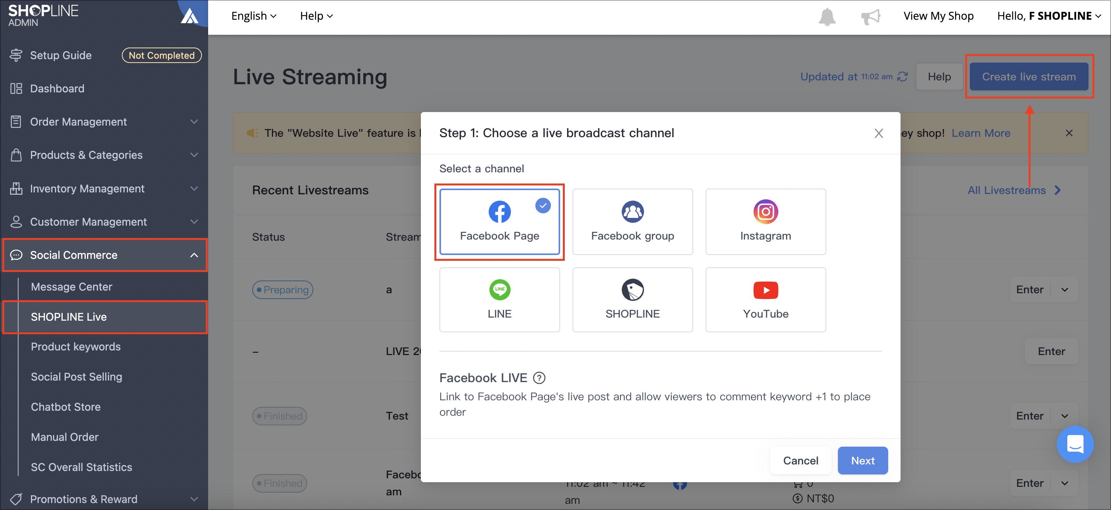Expand the Inventory Management chevron
1111x510 pixels.
194,188
